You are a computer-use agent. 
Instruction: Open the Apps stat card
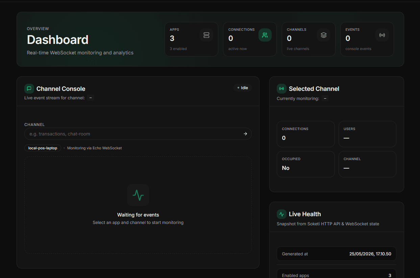pyautogui.click(x=191, y=39)
